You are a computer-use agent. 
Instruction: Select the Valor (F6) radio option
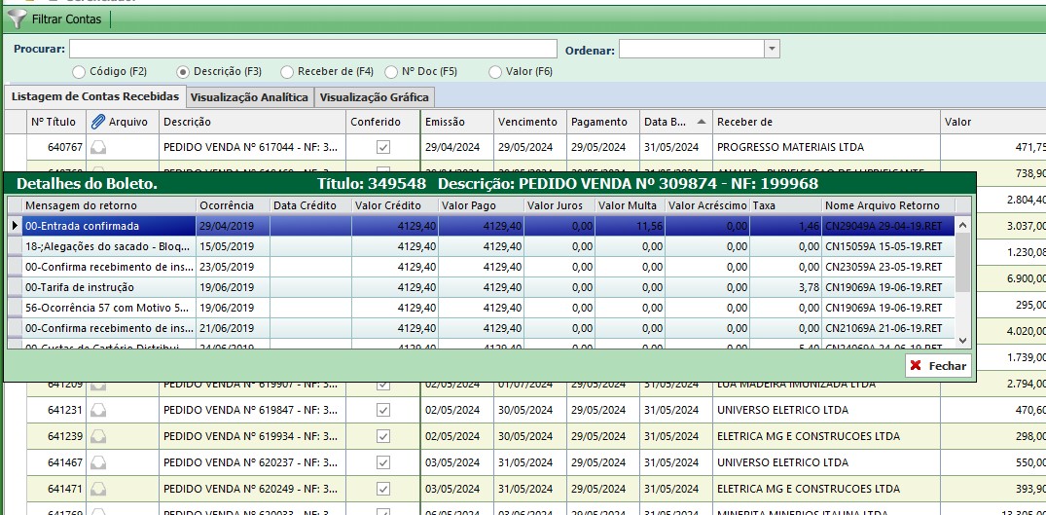tap(495, 71)
